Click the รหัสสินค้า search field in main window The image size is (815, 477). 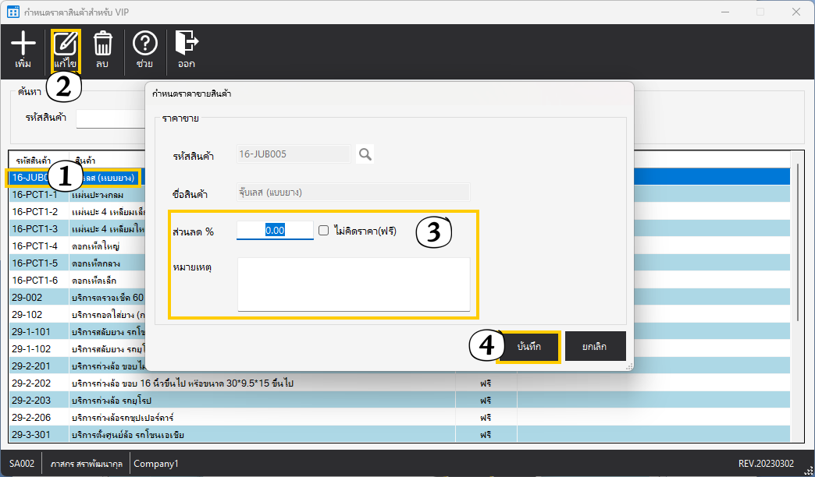coord(109,118)
